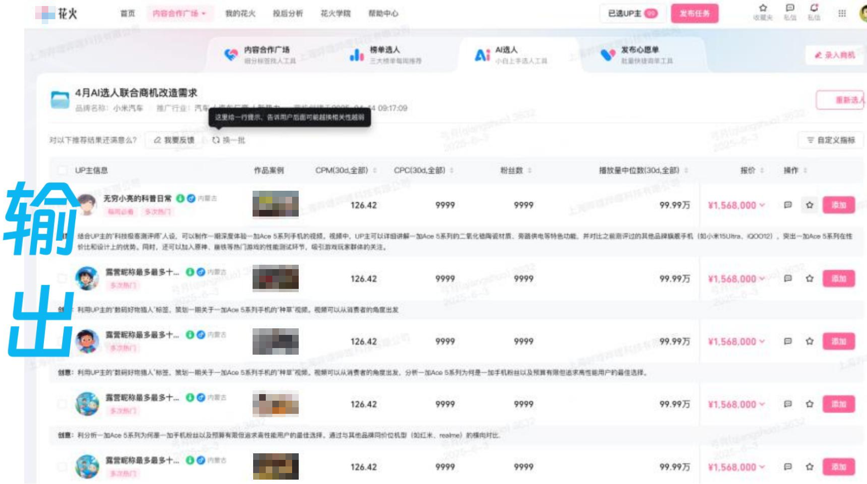Image resolution: width=867 pixels, height=484 pixels.
Task: Sort by 报价 column arrows
Action: click(x=762, y=170)
